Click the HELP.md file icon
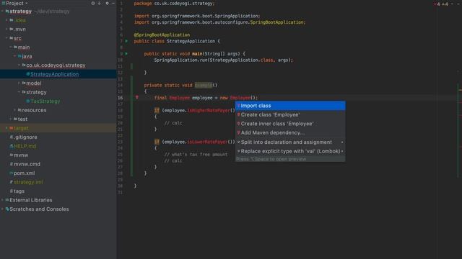 click(x=12, y=146)
